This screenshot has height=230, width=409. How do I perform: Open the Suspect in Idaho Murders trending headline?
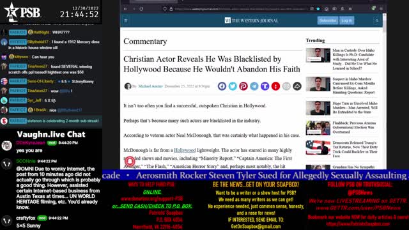(353, 86)
